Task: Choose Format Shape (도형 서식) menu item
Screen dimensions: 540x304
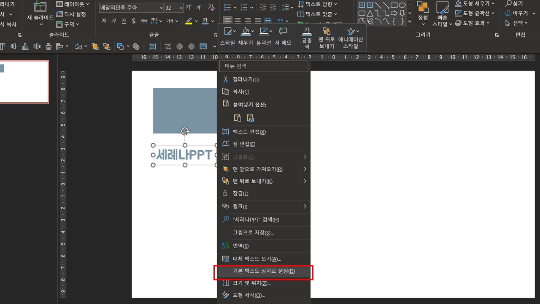Action: [264, 295]
